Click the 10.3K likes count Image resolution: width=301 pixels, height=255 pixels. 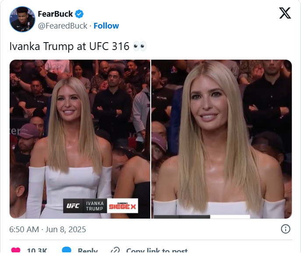click(x=37, y=250)
